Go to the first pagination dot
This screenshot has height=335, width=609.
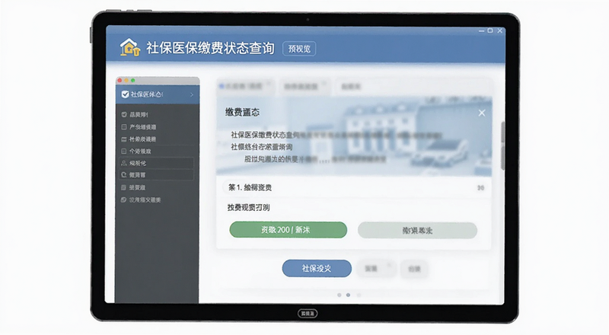tap(339, 295)
